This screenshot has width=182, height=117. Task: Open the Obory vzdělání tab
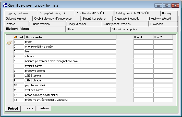[83, 24]
